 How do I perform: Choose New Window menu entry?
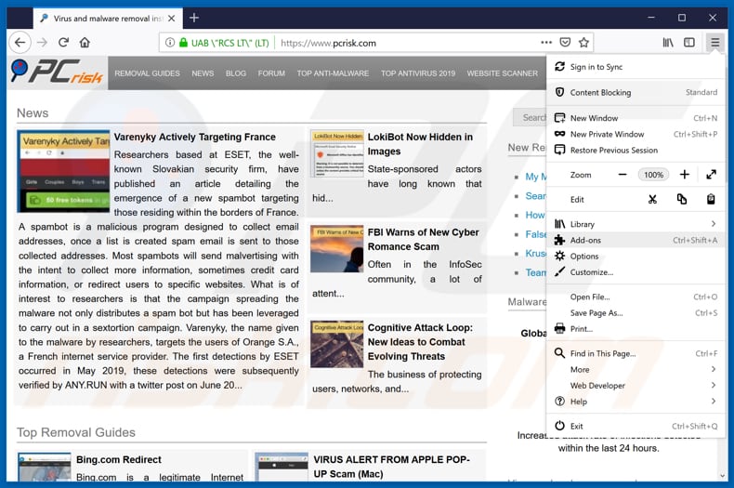(636, 118)
